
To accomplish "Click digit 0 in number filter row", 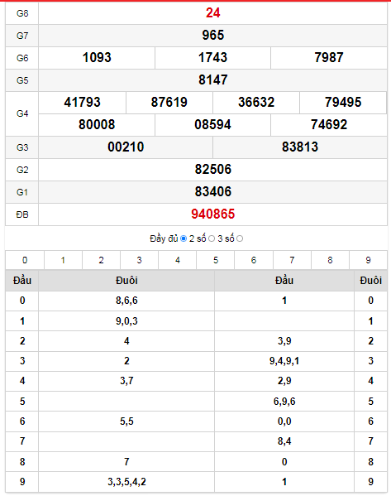I will [25, 260].
